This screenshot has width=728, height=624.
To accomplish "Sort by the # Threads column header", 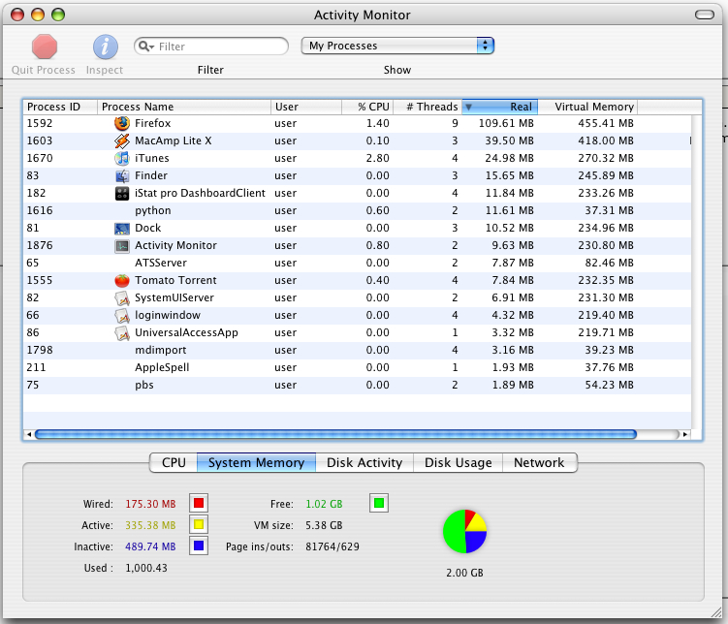I will click(x=427, y=107).
